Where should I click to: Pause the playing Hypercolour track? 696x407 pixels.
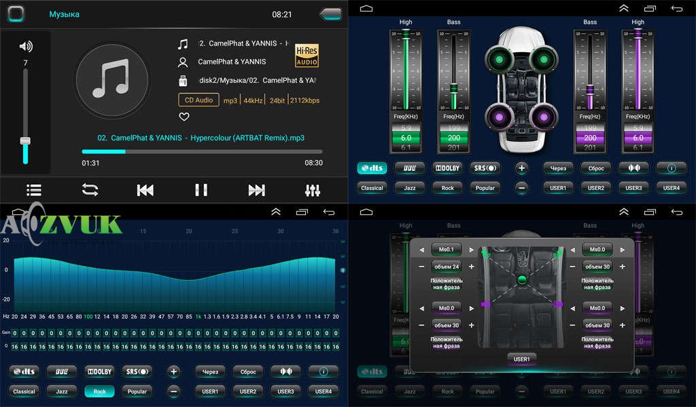pyautogui.click(x=201, y=190)
